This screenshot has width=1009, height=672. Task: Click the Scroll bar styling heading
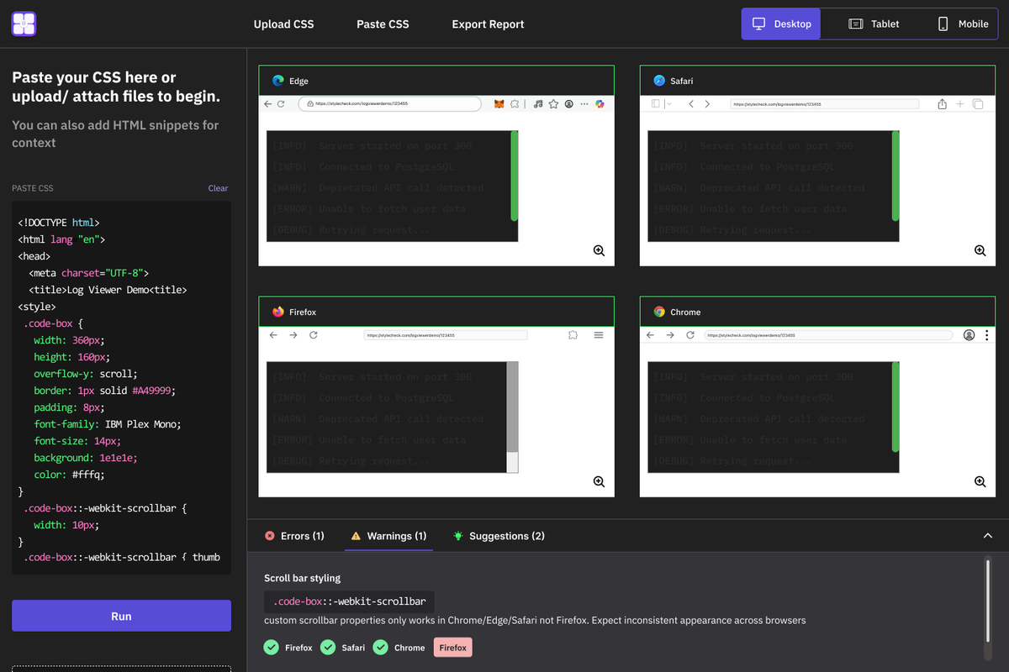click(303, 578)
